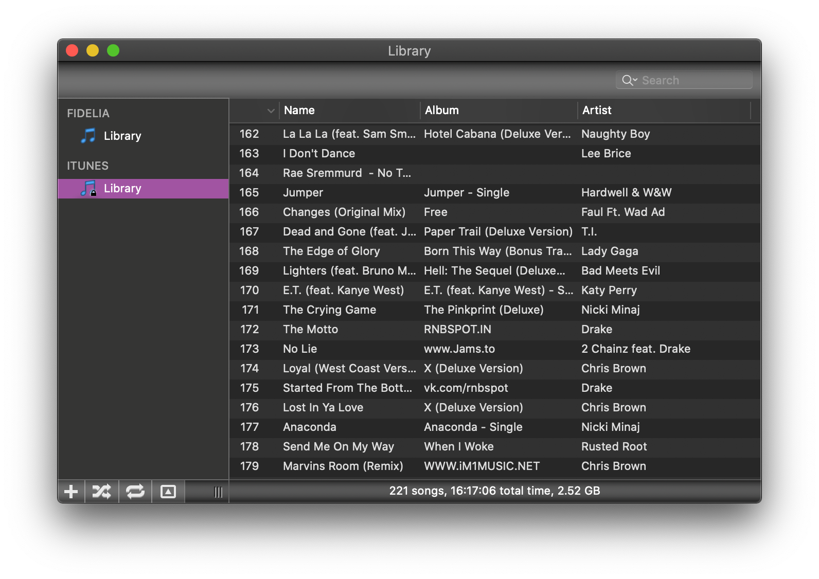Image resolution: width=819 pixels, height=579 pixels.
Task: Click the sort chevron in column header
Action: coord(271,111)
